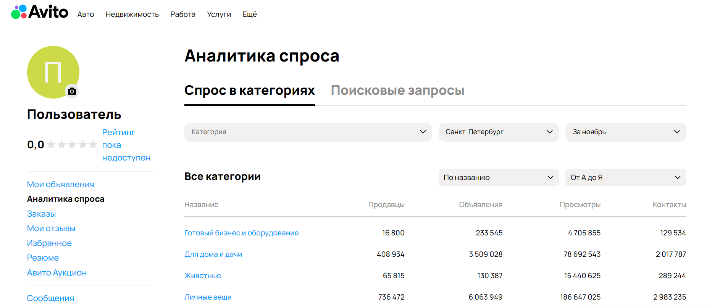
Task: Click contacts value 2 017 787
Action: point(671,254)
